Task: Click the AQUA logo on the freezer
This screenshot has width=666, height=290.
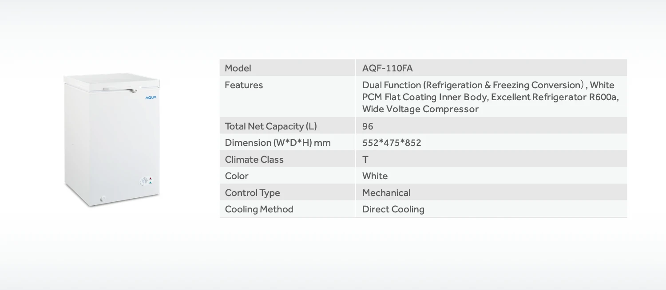Action: [151, 98]
